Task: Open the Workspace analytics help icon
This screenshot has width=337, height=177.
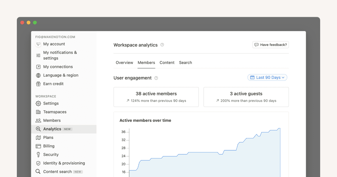Action: (x=162, y=44)
